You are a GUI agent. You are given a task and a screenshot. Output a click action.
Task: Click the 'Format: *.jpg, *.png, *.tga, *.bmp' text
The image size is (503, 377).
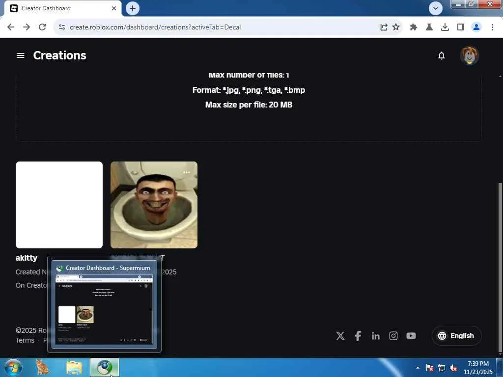[x=249, y=90]
